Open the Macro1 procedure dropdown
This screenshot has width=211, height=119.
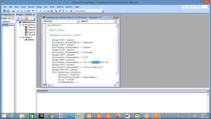(x=116, y=21)
